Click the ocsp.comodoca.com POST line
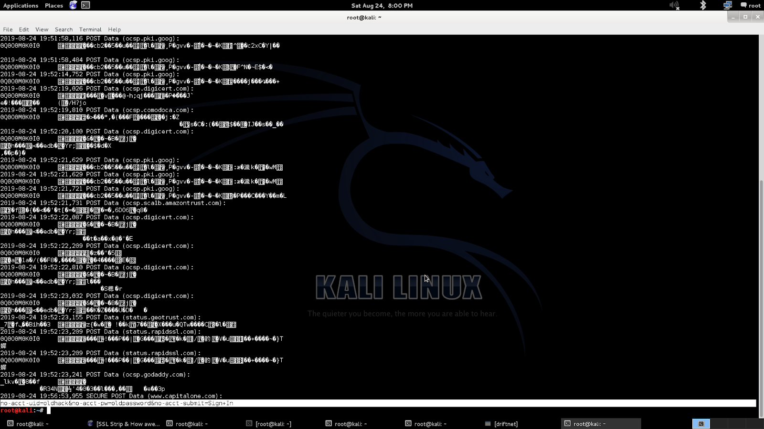The height and width of the screenshot is (429, 764). point(97,110)
